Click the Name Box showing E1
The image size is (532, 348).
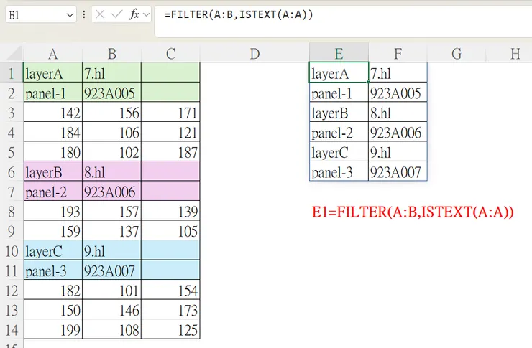40,15
